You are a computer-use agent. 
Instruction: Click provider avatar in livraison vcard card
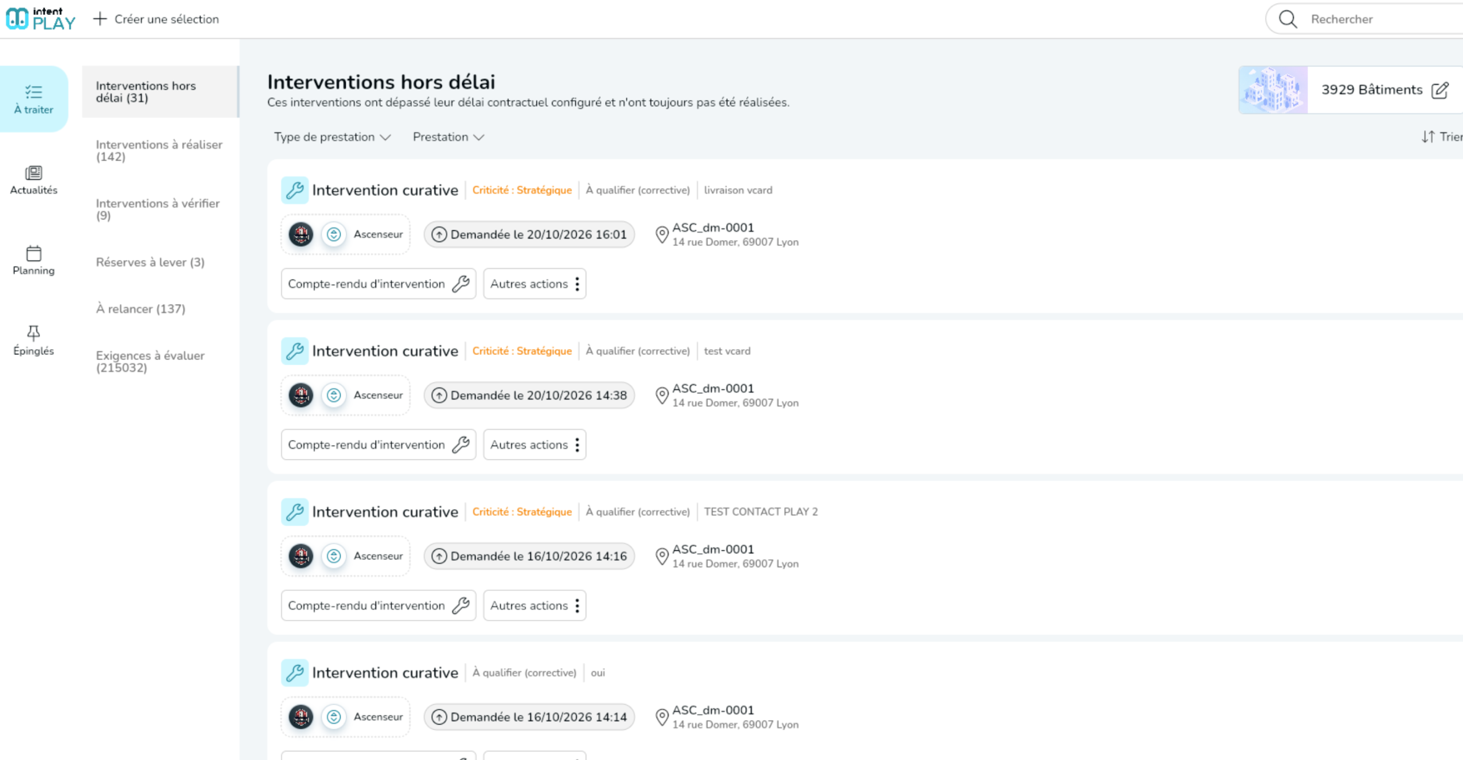[301, 234]
